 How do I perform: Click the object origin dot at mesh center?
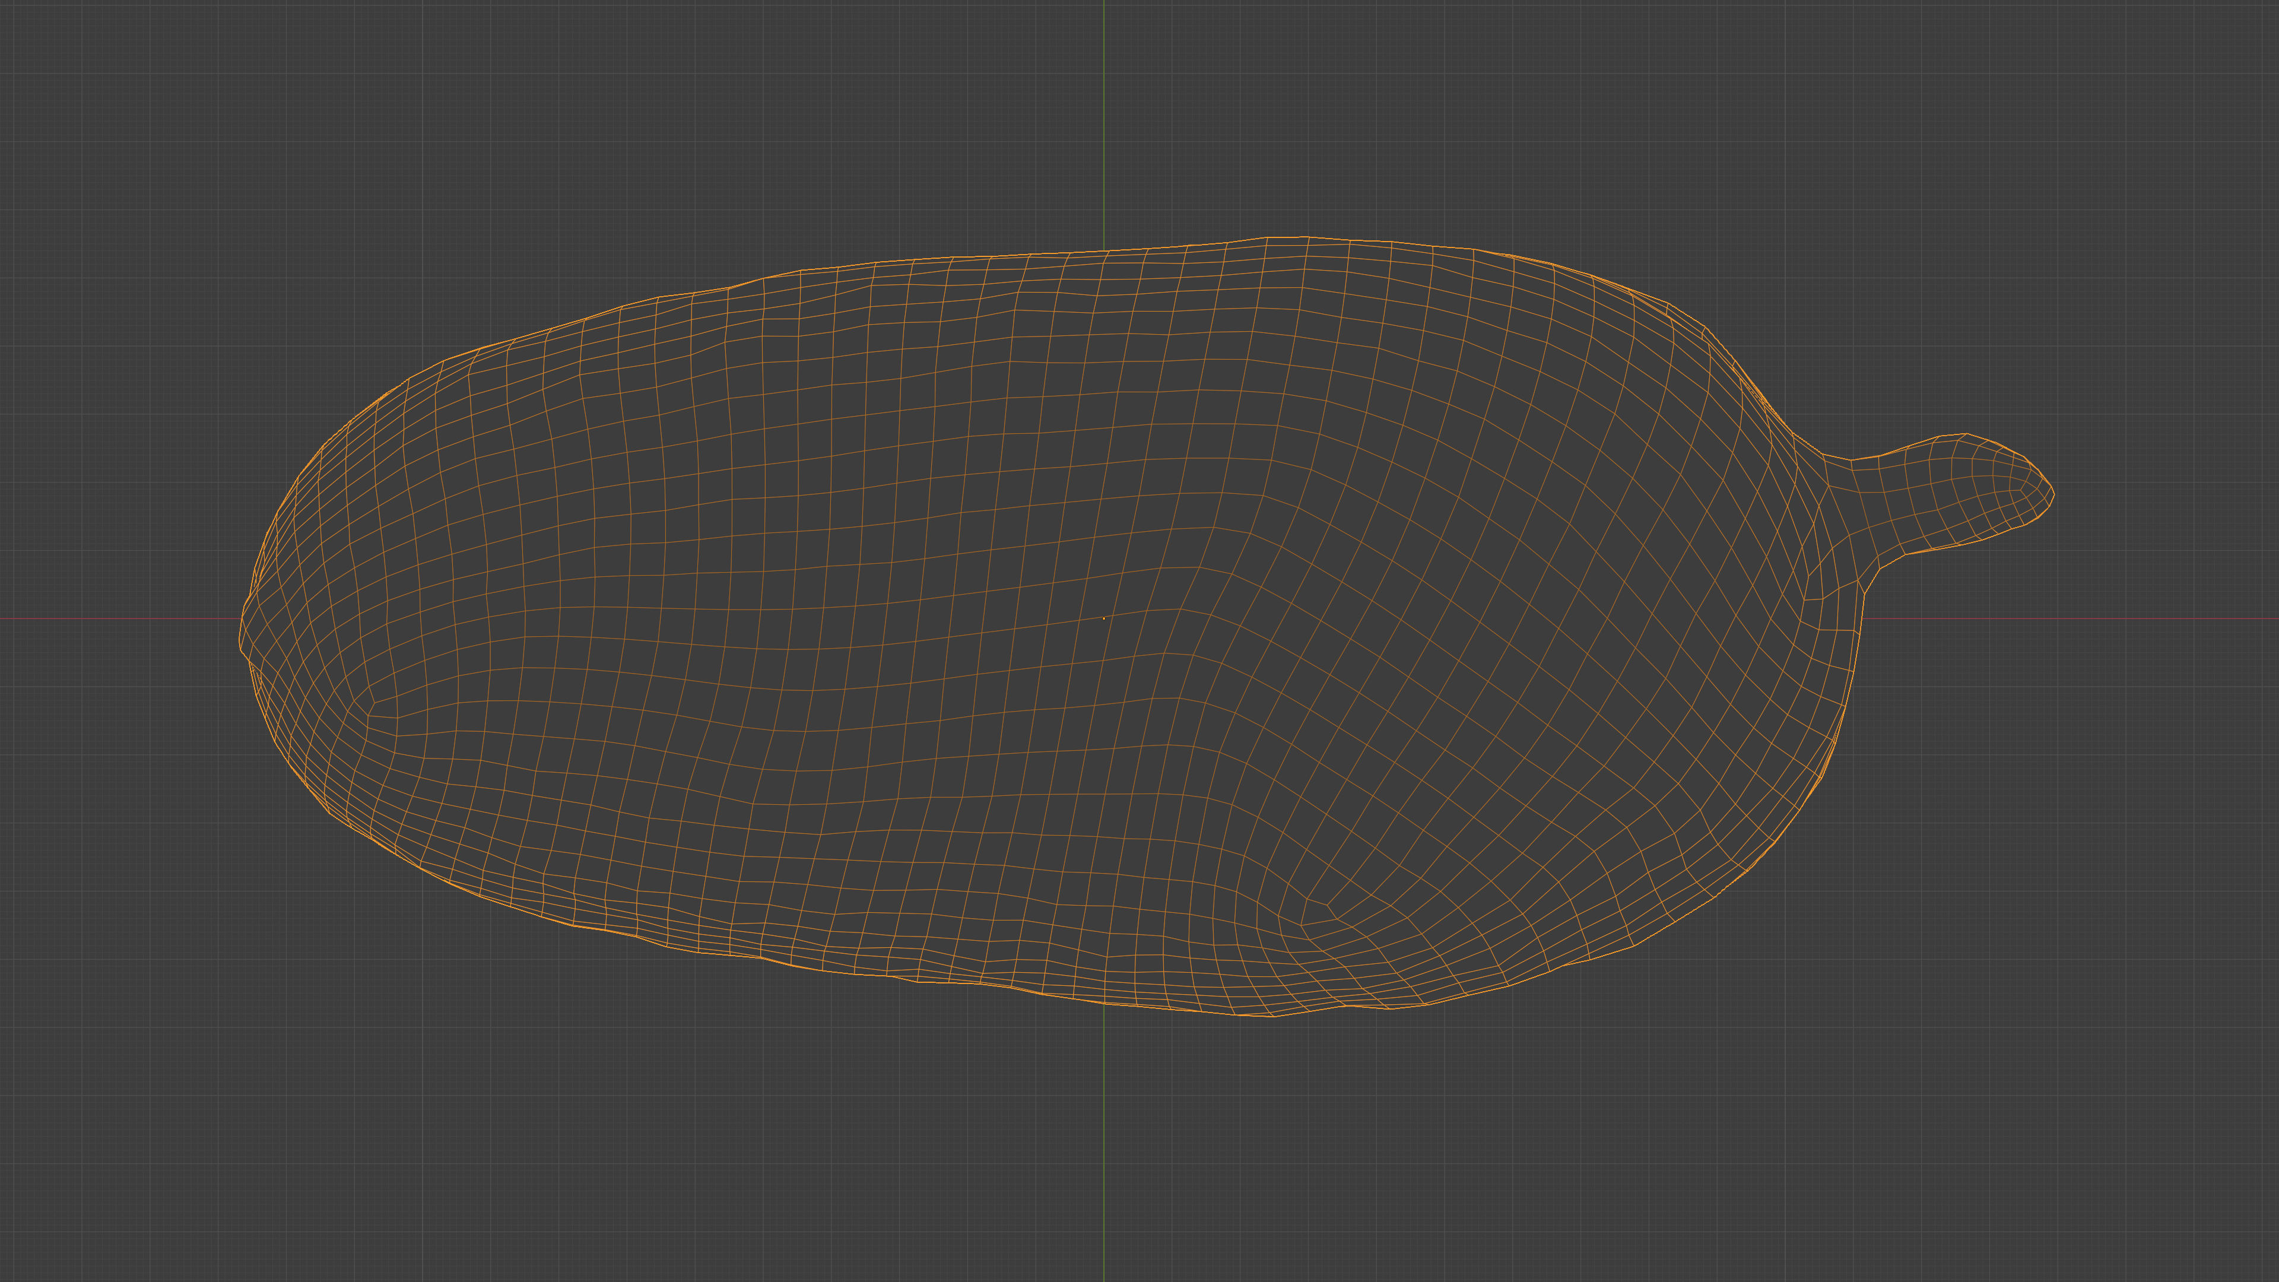[1103, 617]
